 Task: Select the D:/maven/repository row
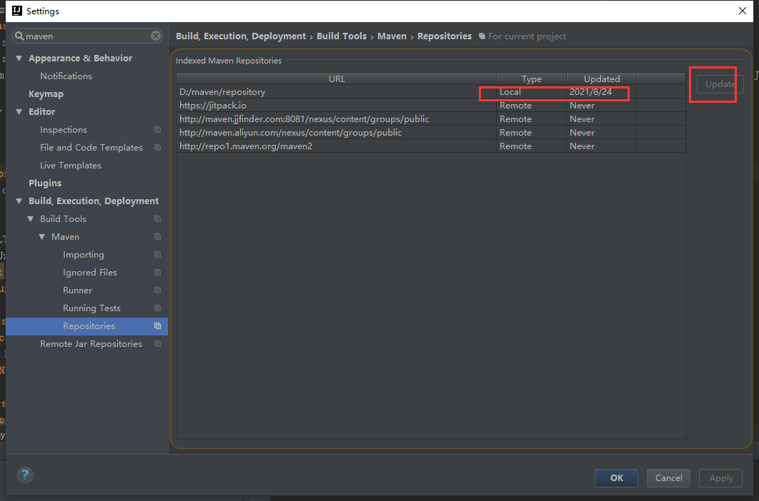point(431,92)
